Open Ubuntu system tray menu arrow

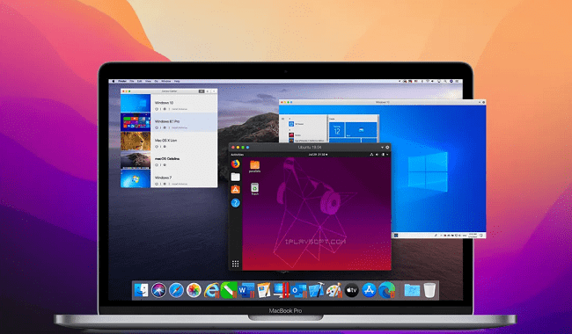click(387, 155)
